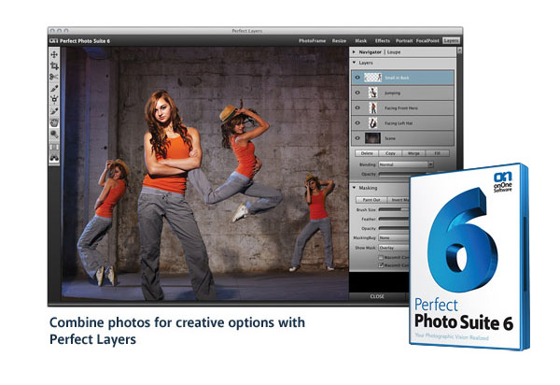Open the MaskingBug dropdown

[x=394, y=237]
